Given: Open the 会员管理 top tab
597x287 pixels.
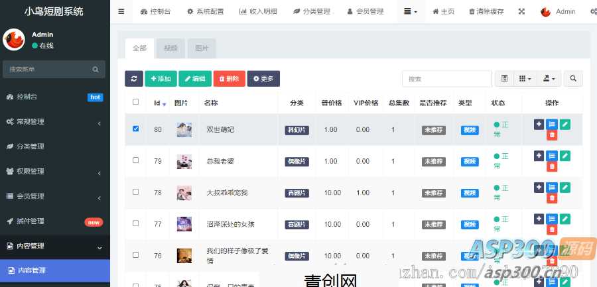Looking at the screenshot, I should click(x=365, y=11).
